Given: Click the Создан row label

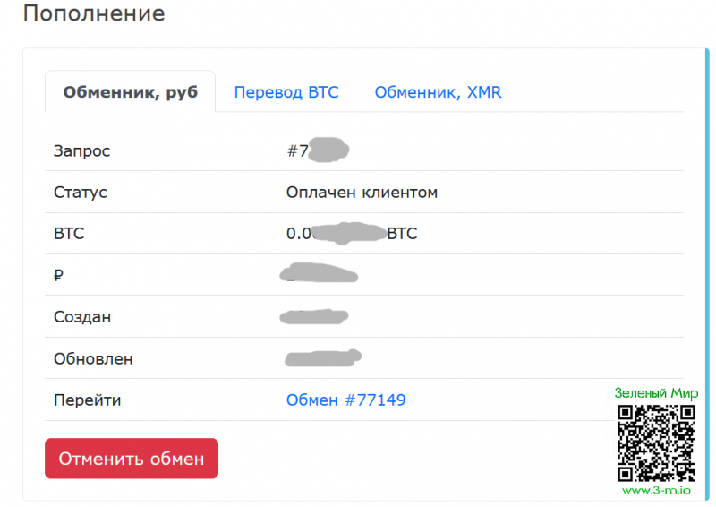Looking at the screenshot, I should click(82, 317).
